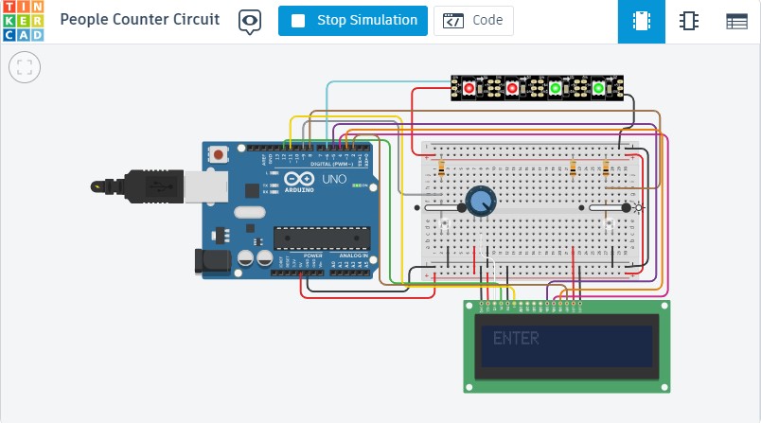This screenshot has height=423, width=761.
Task: Select the first red NeoPixel LED
Action: (469, 88)
